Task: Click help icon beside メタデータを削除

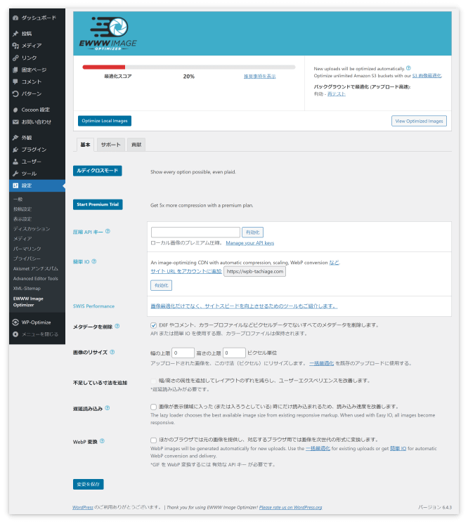Action: point(117,326)
